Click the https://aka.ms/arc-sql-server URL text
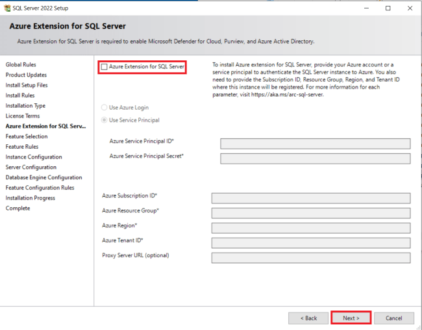This screenshot has width=422, height=330. pyautogui.click(x=287, y=95)
